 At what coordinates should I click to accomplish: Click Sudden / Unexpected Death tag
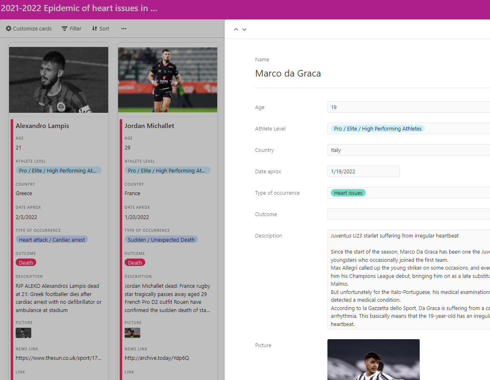click(x=161, y=240)
